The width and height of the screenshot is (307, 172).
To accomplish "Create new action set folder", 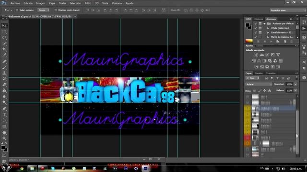I will click(278, 42).
